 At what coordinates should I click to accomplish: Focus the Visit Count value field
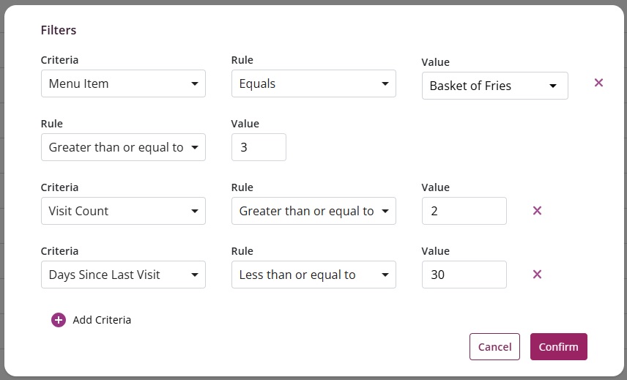(464, 211)
